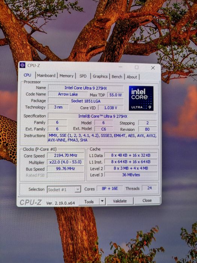Click the Cores value 8P + 16E
The width and height of the screenshot is (197, 263).
110,188
